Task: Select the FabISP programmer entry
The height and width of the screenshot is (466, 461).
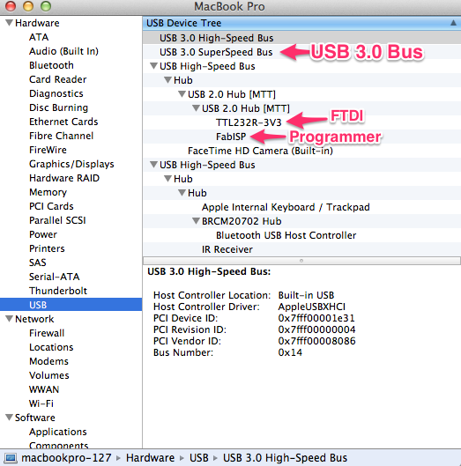Action: (231, 137)
